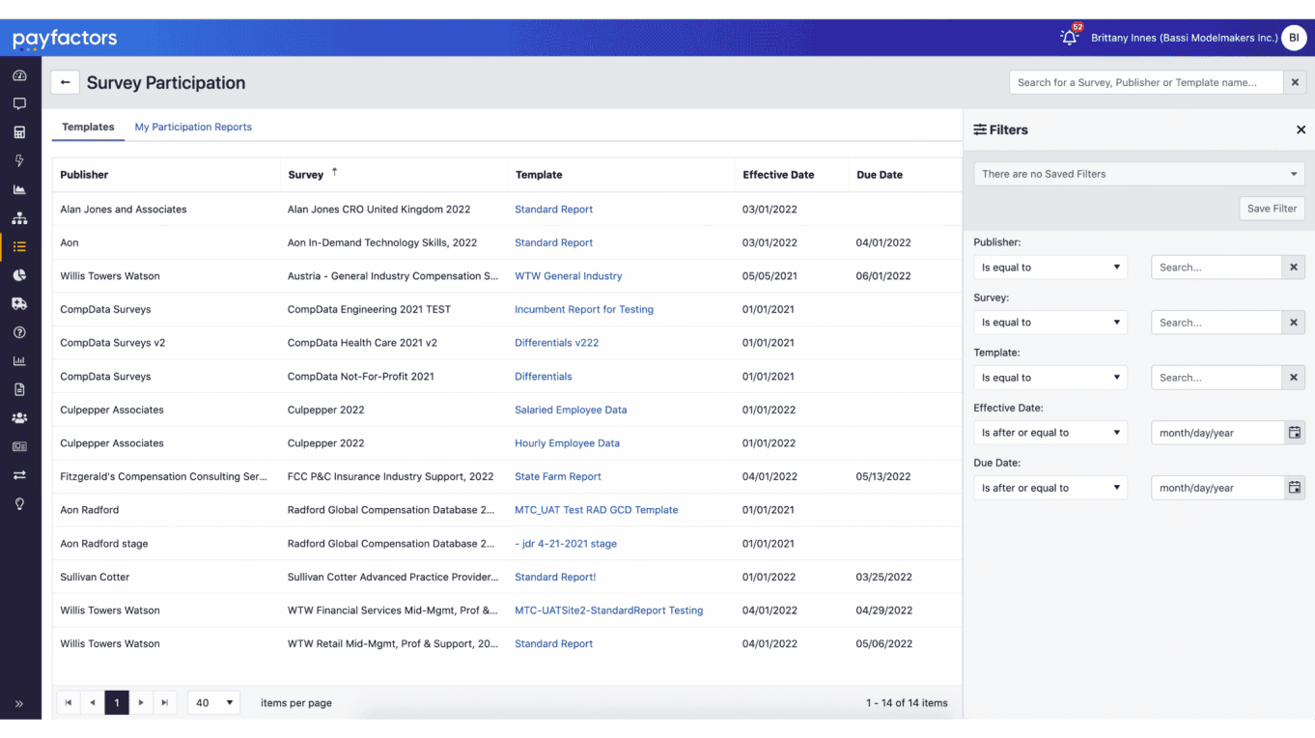1315x738 pixels.
Task: Open the WTW General Industry template link
Action: point(568,276)
